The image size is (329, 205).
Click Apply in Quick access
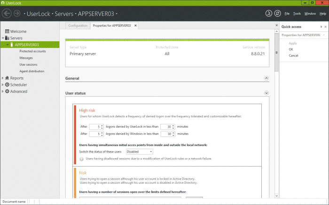click(293, 43)
